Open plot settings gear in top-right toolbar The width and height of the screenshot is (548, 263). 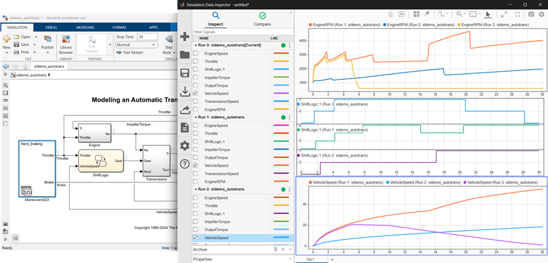541,14
